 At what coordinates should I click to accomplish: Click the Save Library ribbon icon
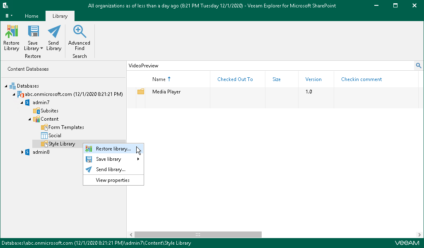coord(34,31)
